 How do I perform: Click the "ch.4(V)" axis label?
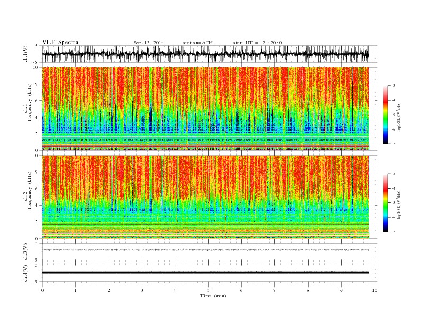[x=26, y=273]
